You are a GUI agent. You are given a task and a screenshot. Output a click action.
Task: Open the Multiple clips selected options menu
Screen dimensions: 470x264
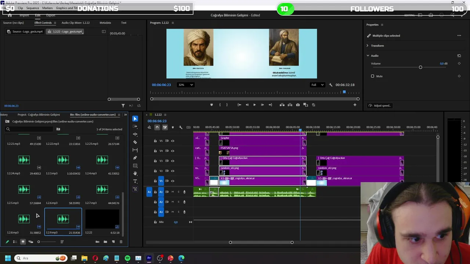click(x=459, y=36)
